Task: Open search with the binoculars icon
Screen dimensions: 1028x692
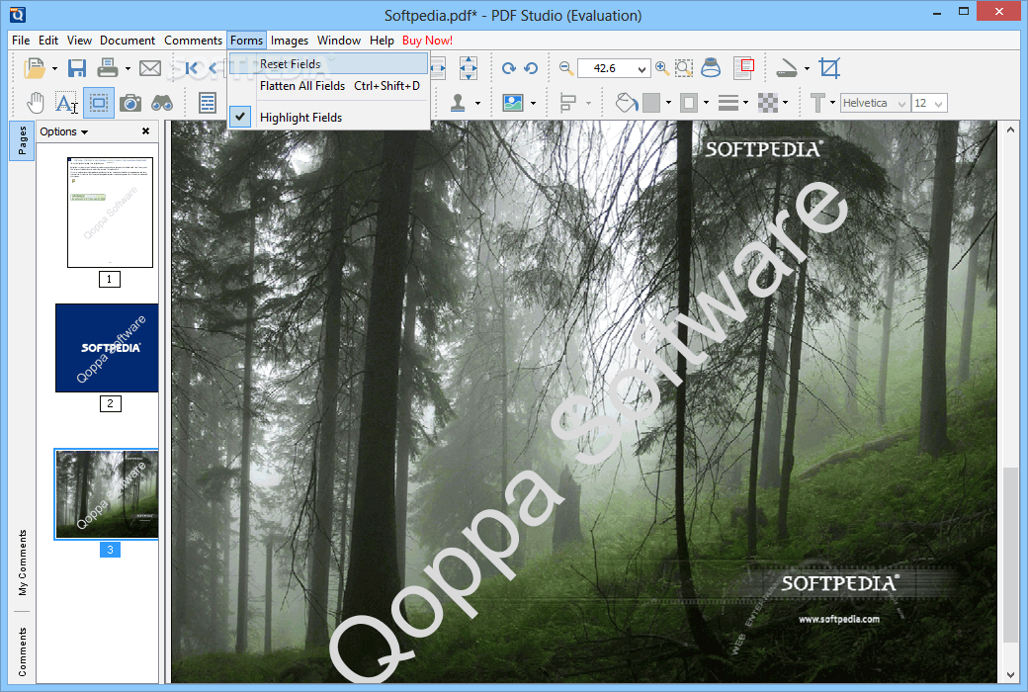Action: [162, 103]
